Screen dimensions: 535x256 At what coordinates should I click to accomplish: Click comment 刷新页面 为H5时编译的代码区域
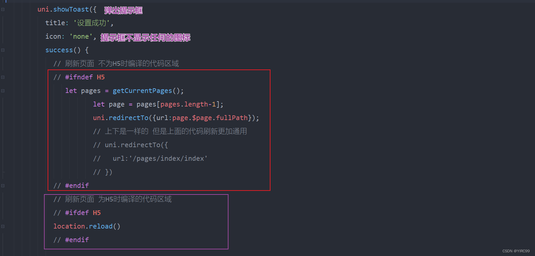pyautogui.click(x=112, y=199)
